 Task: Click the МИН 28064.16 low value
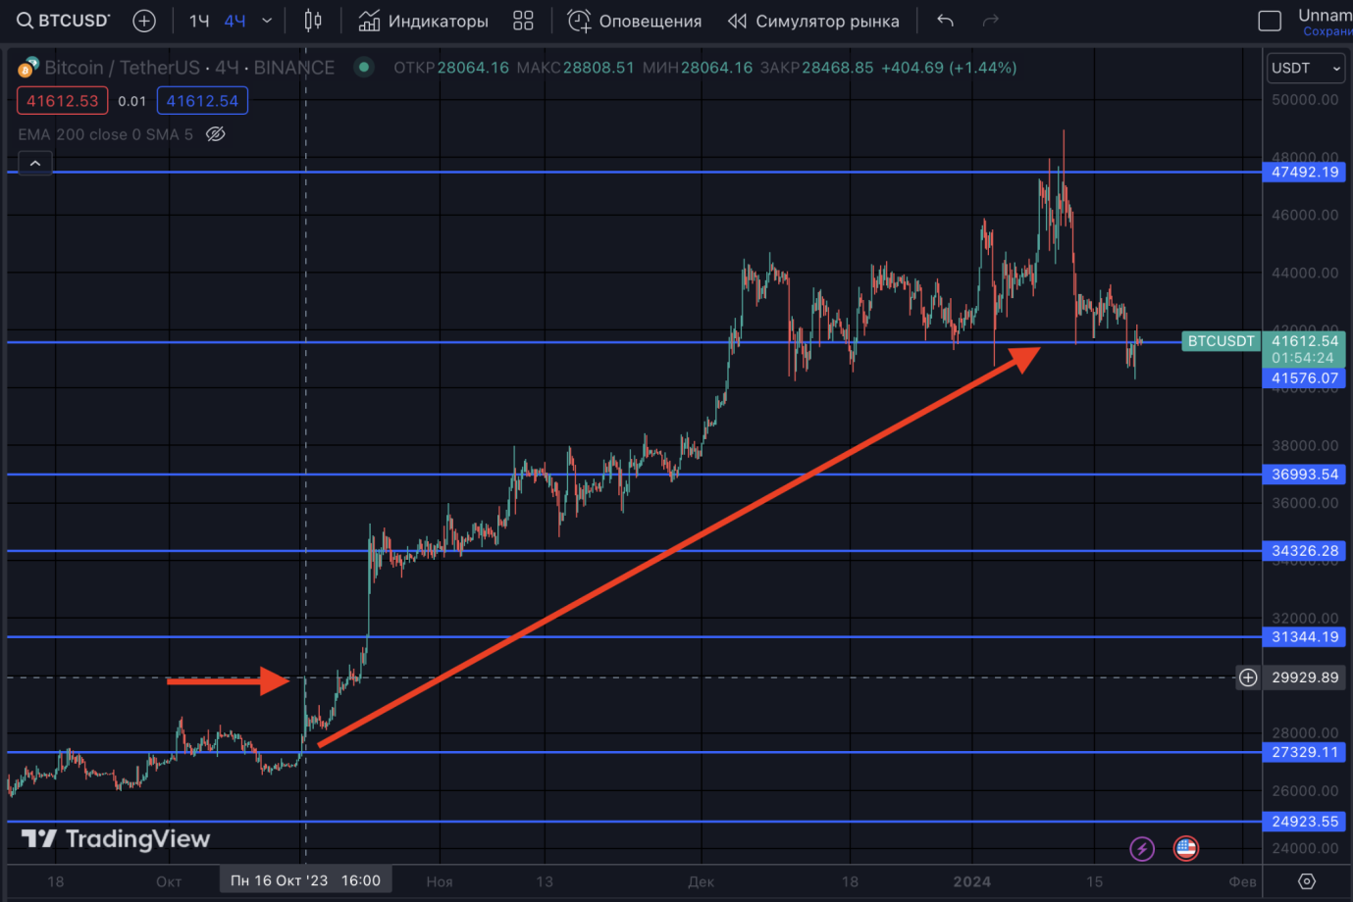(698, 68)
